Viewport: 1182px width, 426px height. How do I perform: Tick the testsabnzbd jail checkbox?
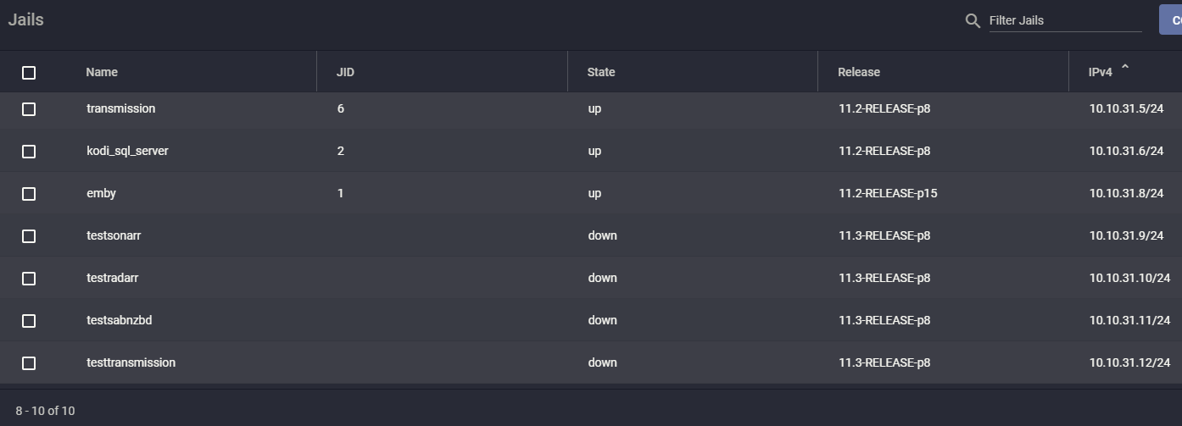(x=29, y=321)
